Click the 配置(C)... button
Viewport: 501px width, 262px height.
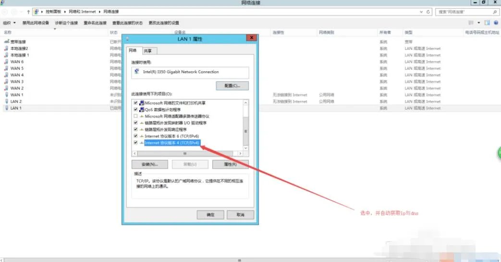(x=232, y=86)
